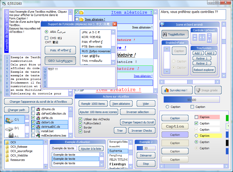Click the install.bat file icon
The width and height of the screenshot is (233, 172).
pos(38,131)
